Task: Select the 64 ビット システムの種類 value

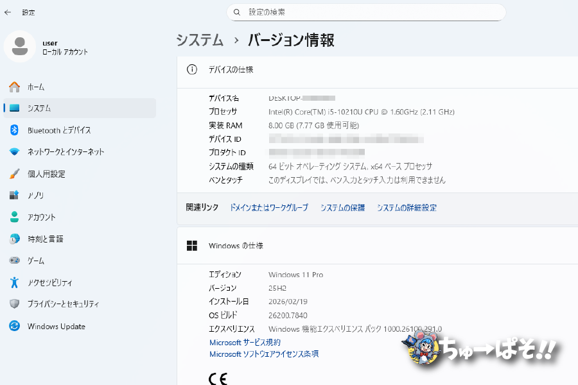Action: click(x=350, y=167)
